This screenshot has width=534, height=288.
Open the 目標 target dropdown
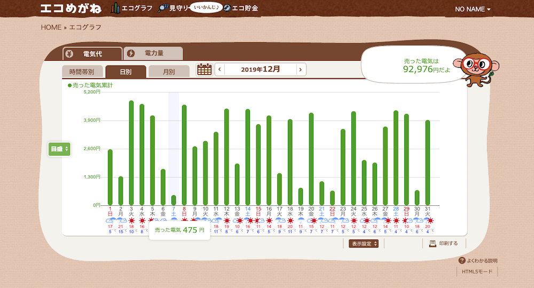(x=59, y=149)
